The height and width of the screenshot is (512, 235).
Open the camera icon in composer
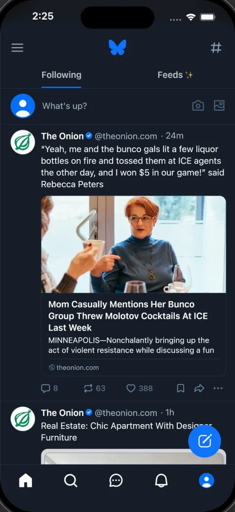pyautogui.click(x=198, y=106)
